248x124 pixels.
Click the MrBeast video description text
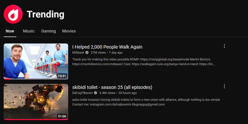144,62
